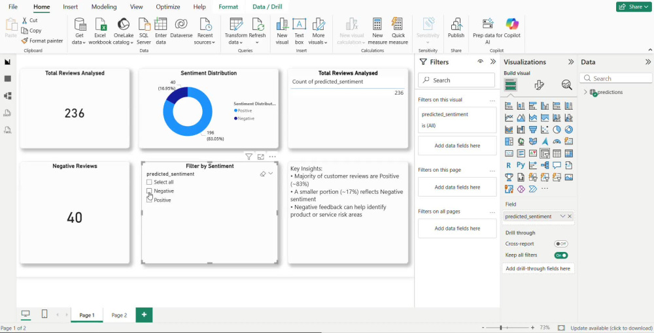654x333 pixels.
Task: Switch to the Modeling ribbon tab
Action: pos(104,7)
